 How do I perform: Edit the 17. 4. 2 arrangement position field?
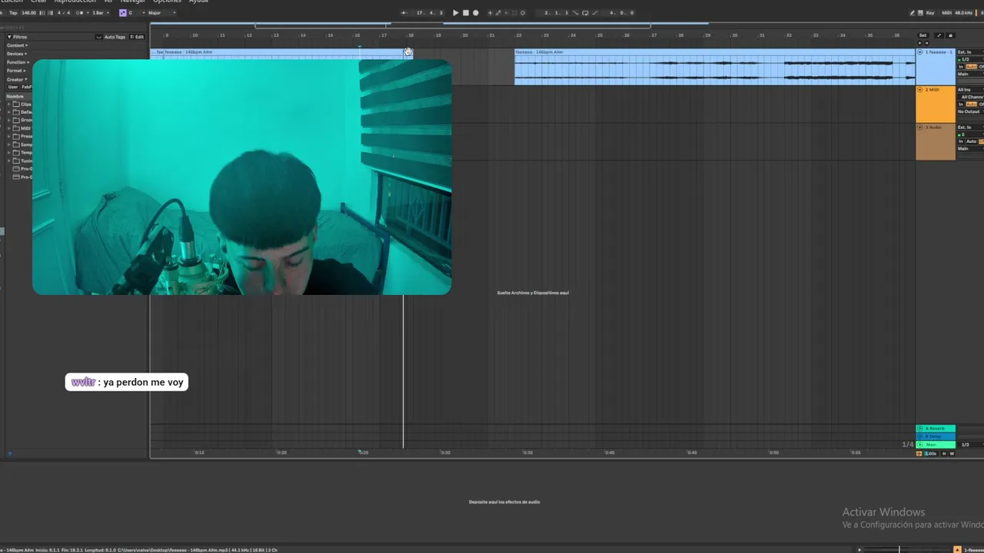[x=430, y=13]
